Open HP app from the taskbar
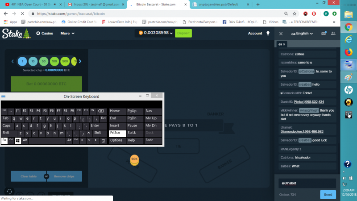 point(349,90)
